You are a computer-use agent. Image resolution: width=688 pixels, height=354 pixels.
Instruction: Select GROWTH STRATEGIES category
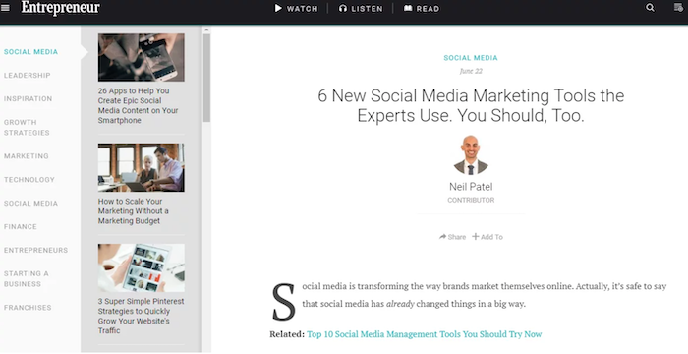tap(27, 128)
